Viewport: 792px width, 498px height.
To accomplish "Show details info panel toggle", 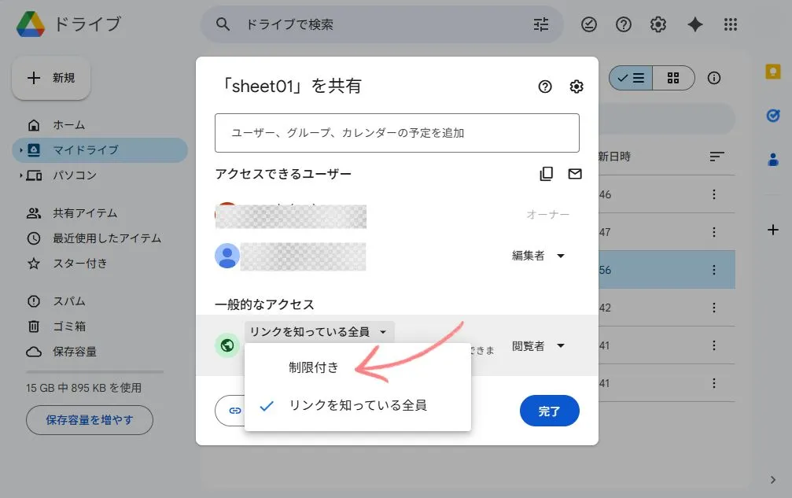I will tap(713, 78).
